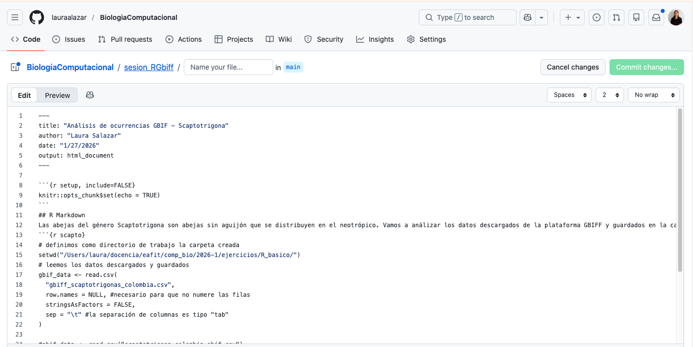Open pull requests icon in header

(616, 17)
